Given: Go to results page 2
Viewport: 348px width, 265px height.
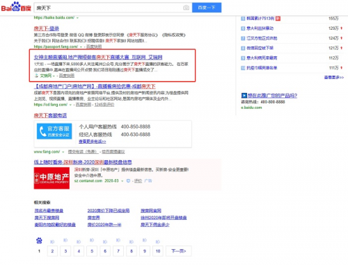Looking at the screenshot, I should pos(52,251).
